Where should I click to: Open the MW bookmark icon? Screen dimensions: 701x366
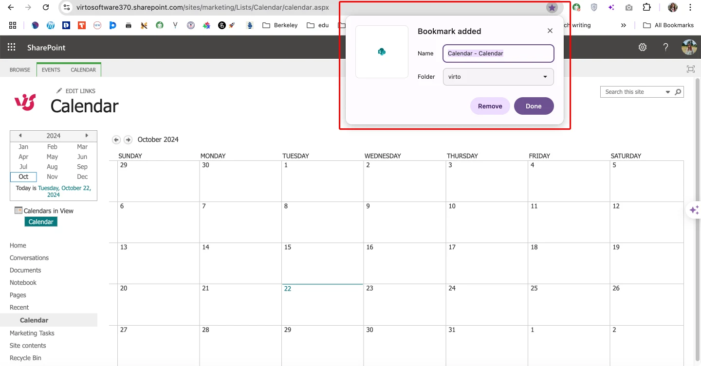pyautogui.click(x=97, y=25)
